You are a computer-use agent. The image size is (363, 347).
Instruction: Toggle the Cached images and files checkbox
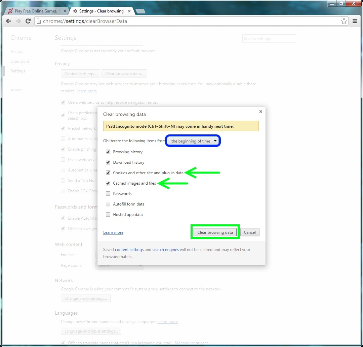(x=108, y=183)
